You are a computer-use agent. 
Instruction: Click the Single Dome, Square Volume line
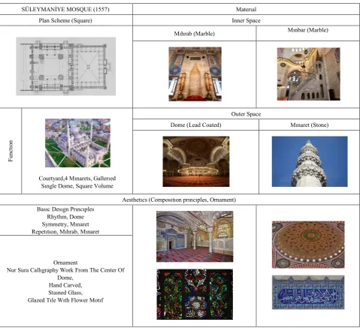77,186
